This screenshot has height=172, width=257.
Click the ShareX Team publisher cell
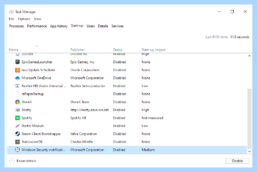[80, 102]
